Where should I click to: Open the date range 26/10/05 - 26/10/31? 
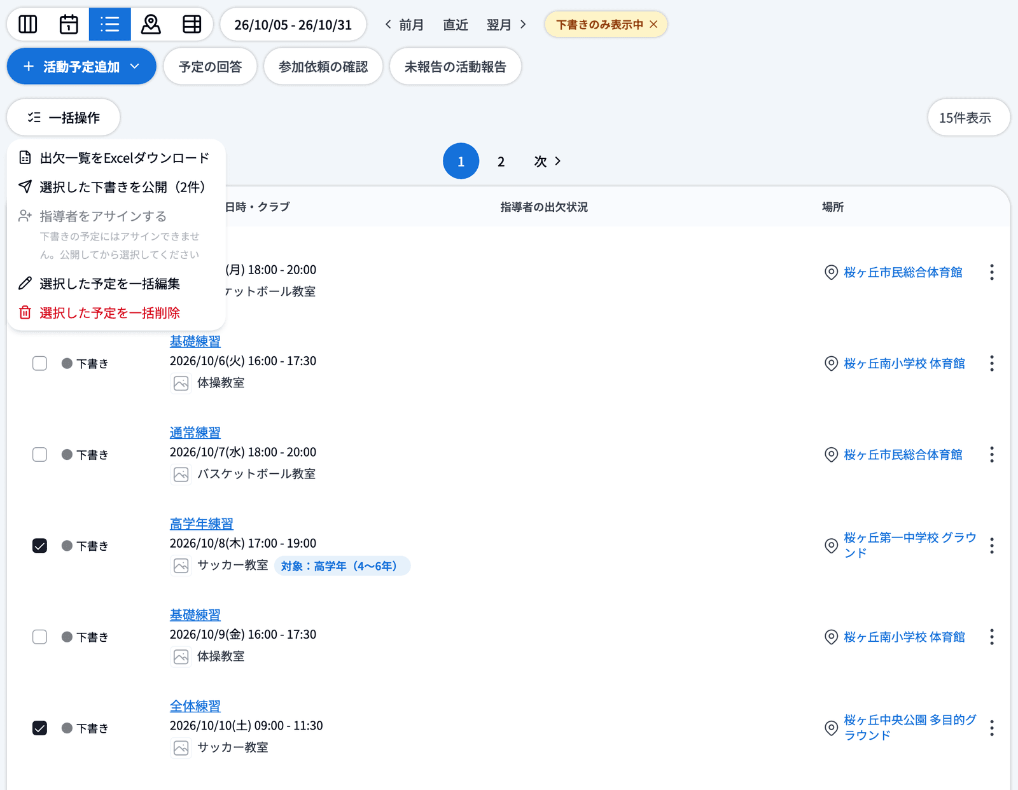[x=293, y=24]
